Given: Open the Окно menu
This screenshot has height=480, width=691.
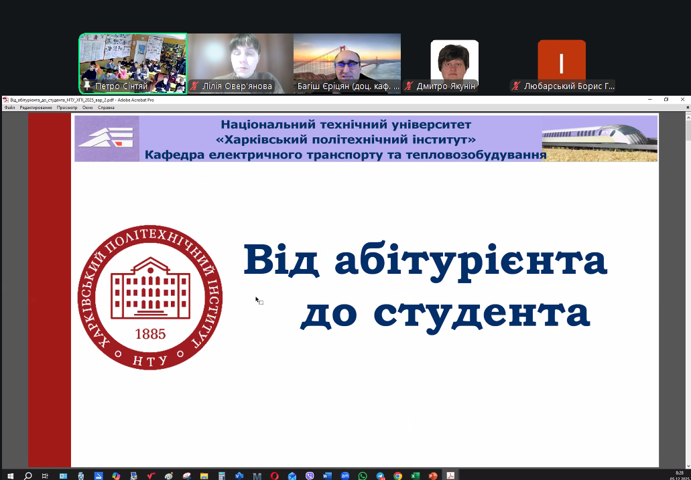Looking at the screenshot, I should tap(88, 107).
